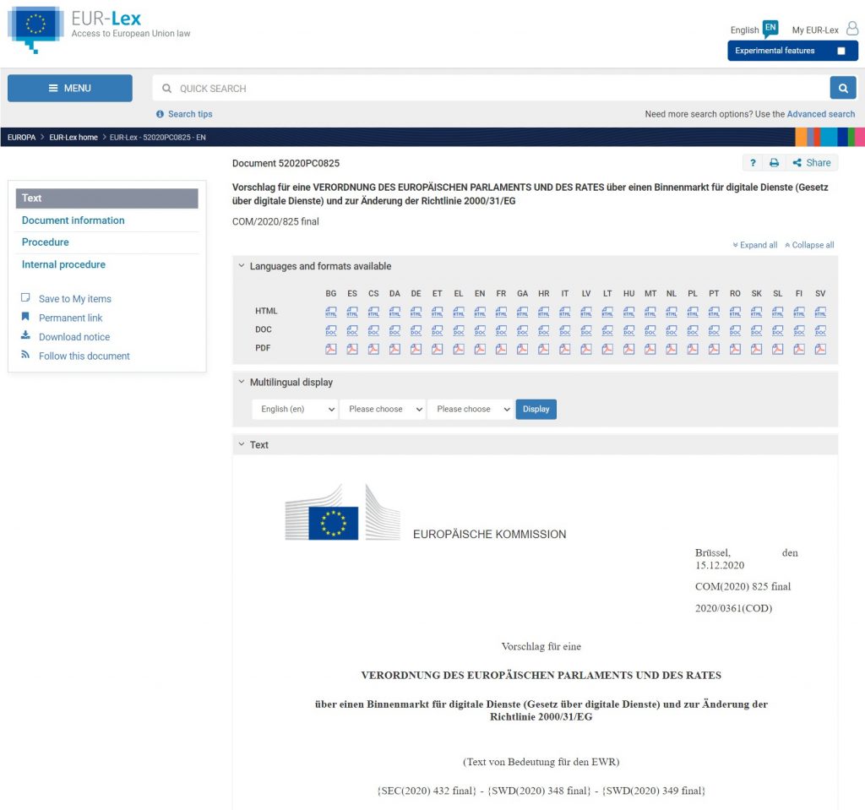Screen dimensions: 865x810
Task: Open My EUR-Lex user profile icon
Action: click(851, 29)
